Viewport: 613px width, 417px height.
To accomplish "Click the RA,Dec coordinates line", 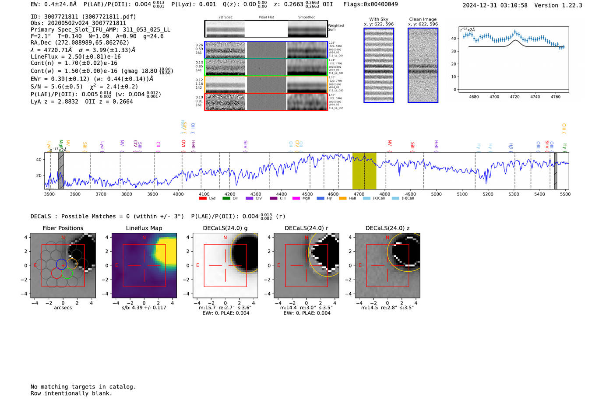I will 80,43.
